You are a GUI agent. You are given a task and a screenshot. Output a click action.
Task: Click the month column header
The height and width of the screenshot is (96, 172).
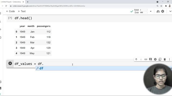tap(31, 26)
